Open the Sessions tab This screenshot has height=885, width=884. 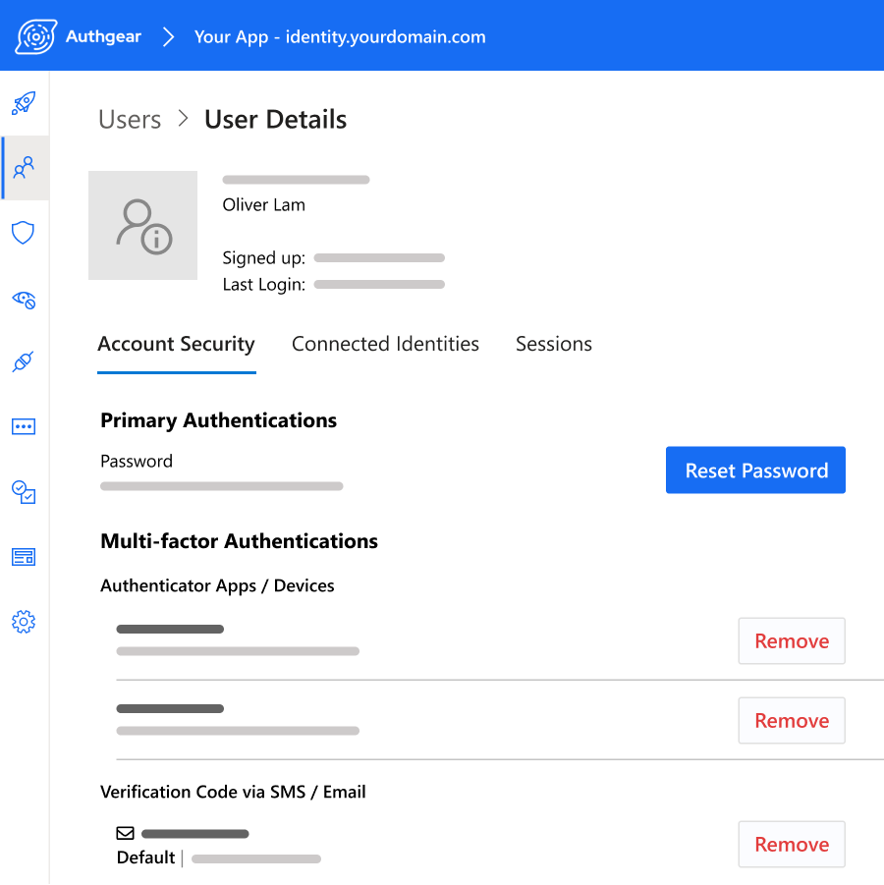(553, 344)
